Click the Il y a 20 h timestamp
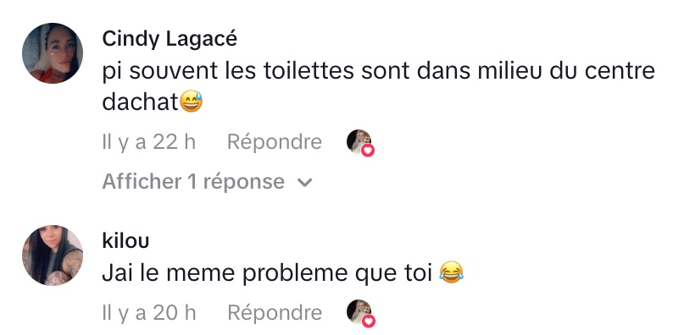This screenshot has height=335, width=673. pyautogui.click(x=149, y=312)
